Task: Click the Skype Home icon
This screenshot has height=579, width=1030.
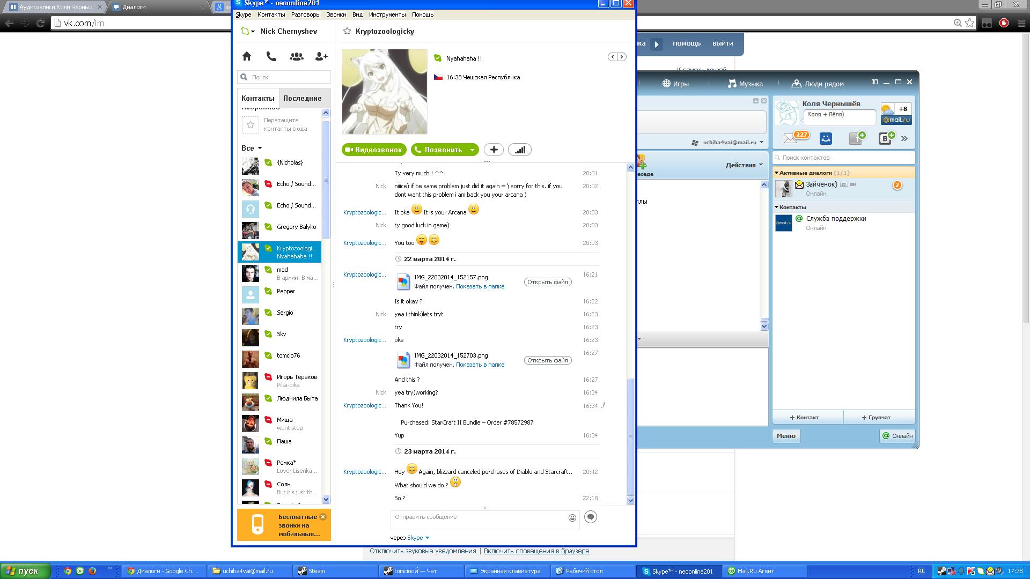Action: coord(247,56)
